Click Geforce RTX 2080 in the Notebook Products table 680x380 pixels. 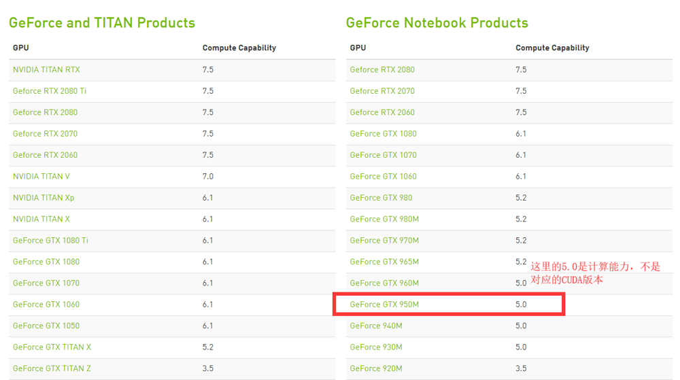[x=382, y=70]
